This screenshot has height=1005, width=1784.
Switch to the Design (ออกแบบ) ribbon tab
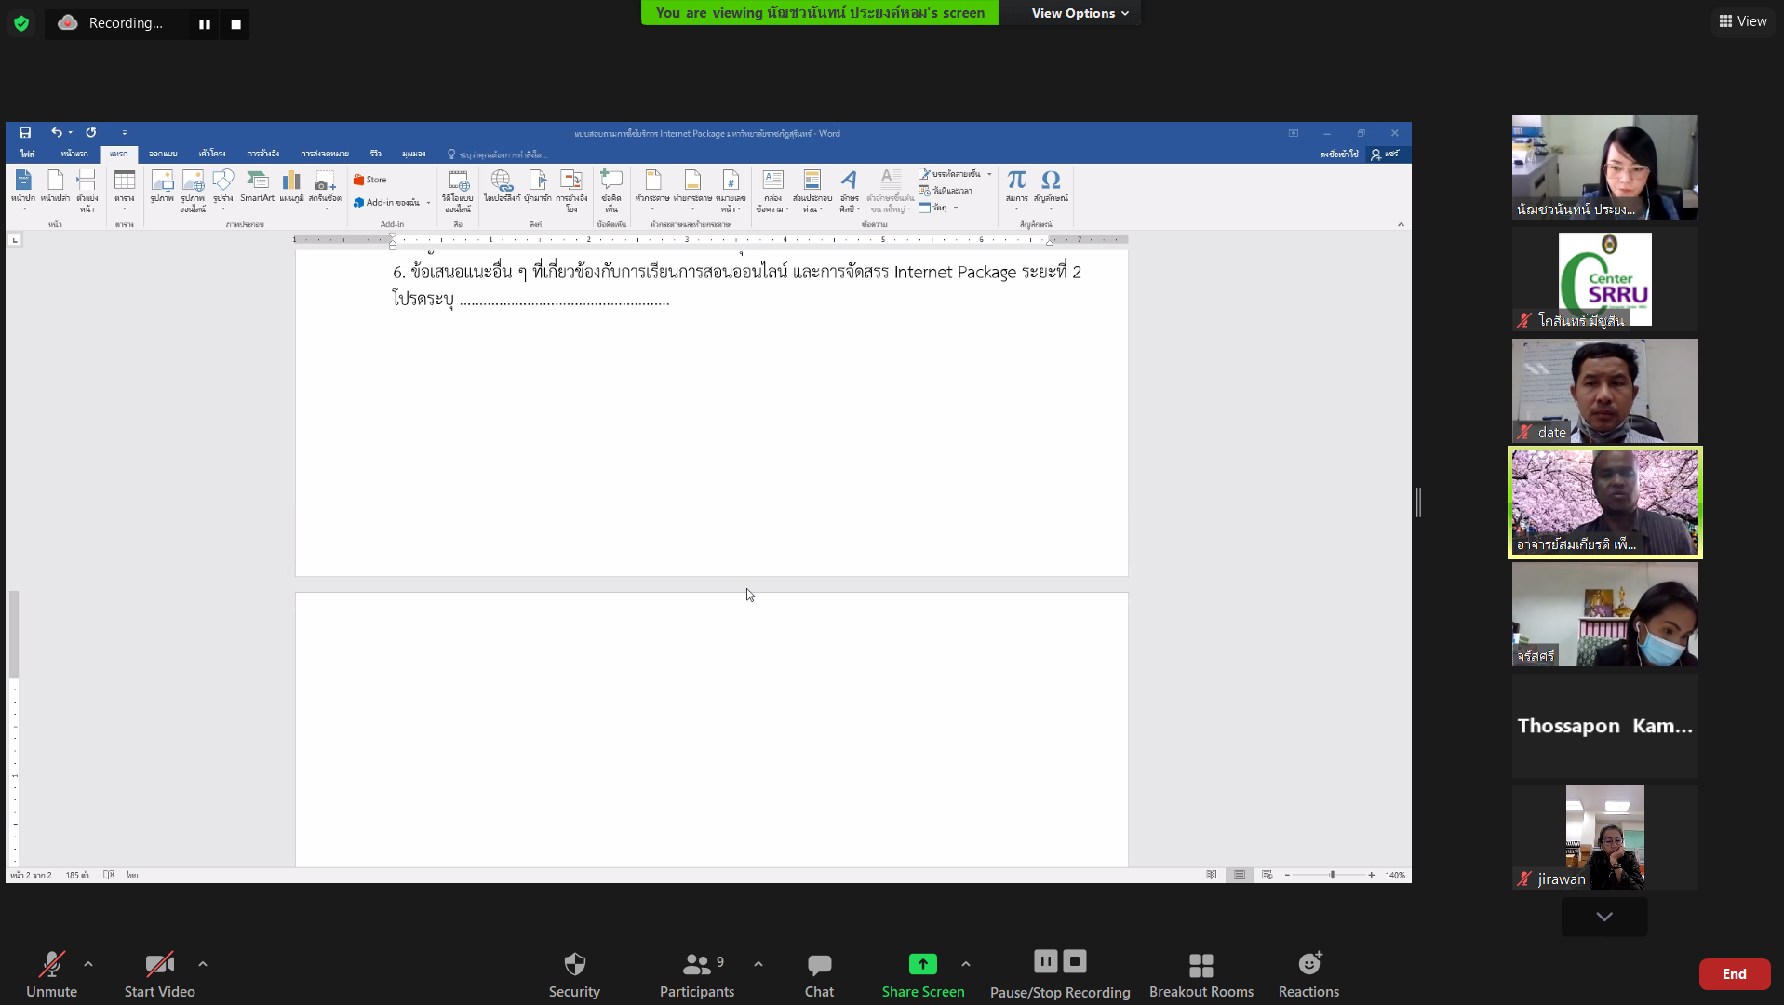click(163, 154)
